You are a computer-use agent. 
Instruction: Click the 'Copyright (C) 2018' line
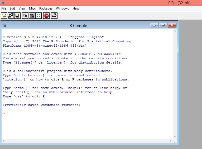click(67, 41)
